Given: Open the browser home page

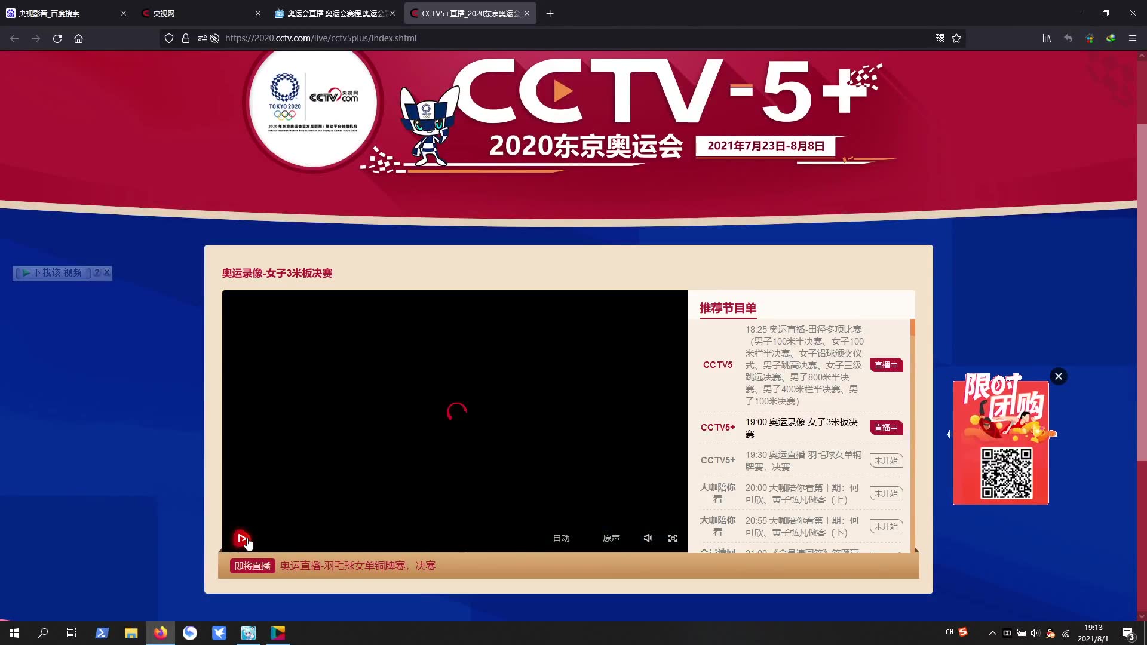Looking at the screenshot, I should (x=78, y=38).
